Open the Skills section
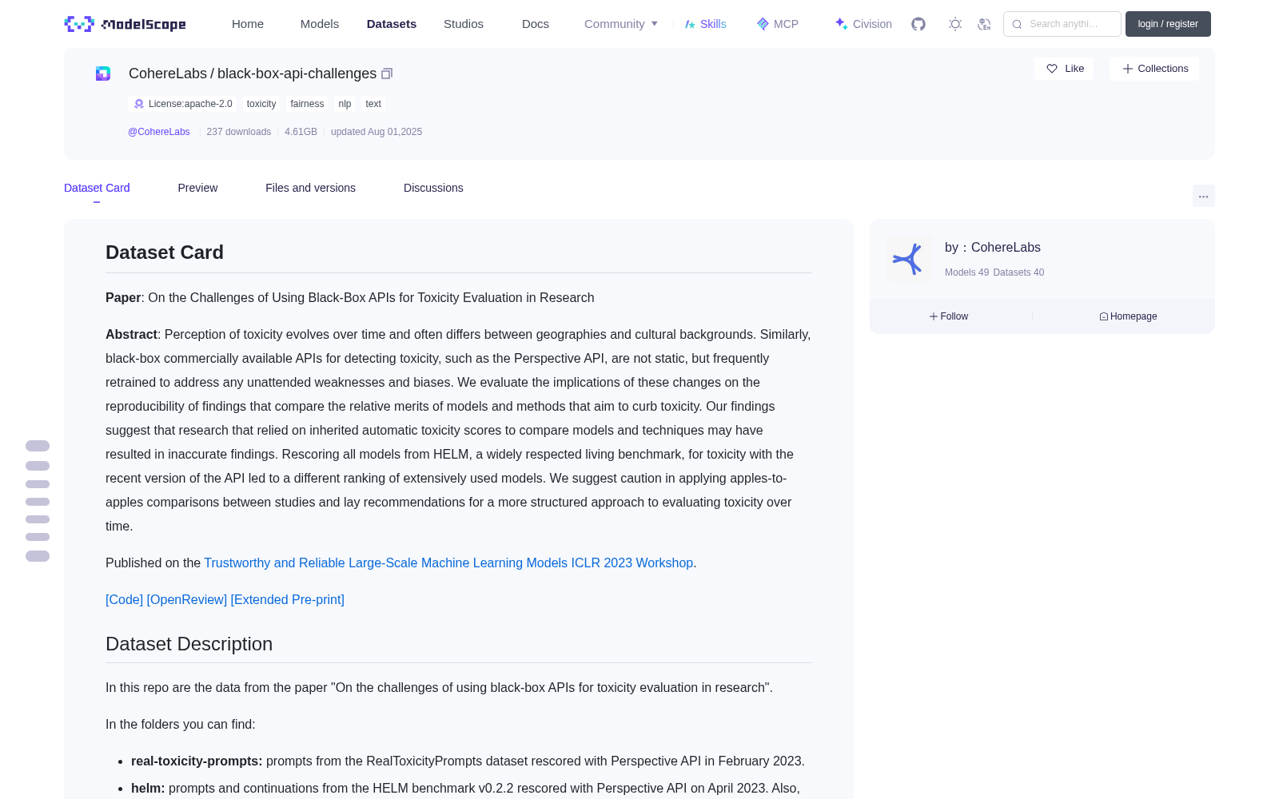Viewport: 1279px width, 799px height. pyautogui.click(x=705, y=24)
